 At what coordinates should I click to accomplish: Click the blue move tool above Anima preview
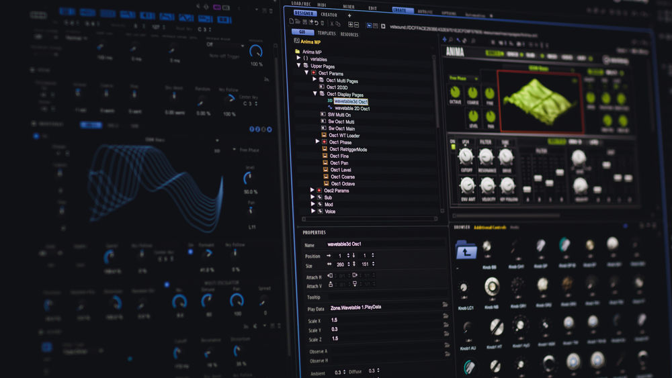point(444,39)
